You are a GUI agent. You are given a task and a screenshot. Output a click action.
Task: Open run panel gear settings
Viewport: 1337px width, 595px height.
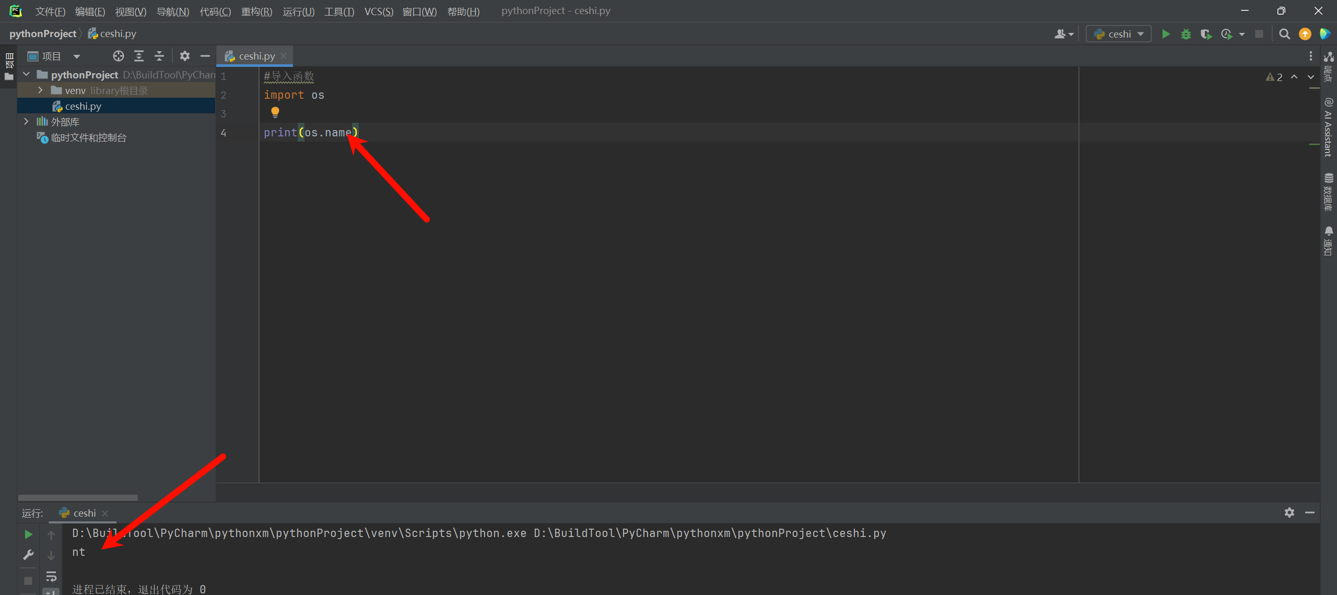[x=1289, y=512]
